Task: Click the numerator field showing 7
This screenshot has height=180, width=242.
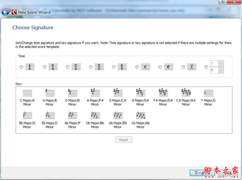Action: (214, 63)
